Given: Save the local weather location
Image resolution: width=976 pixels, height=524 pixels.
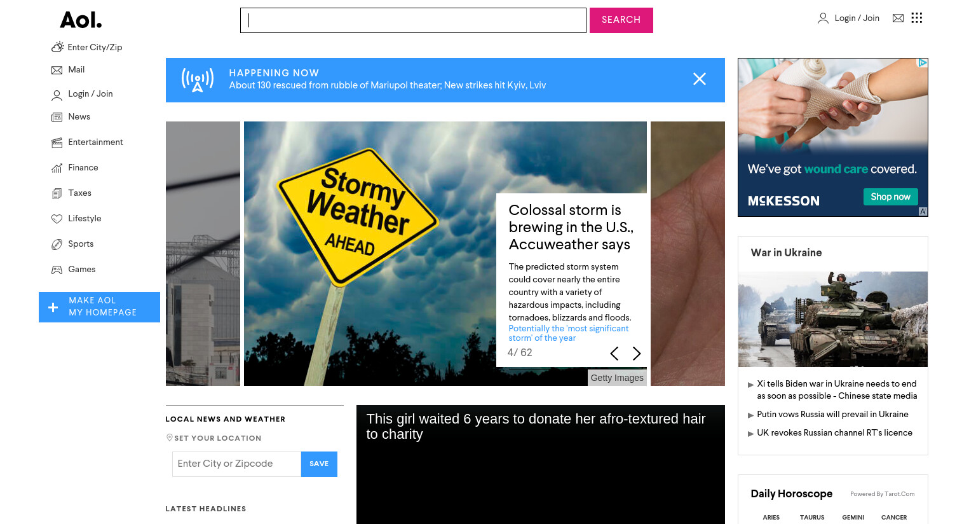Looking at the screenshot, I should (319, 464).
